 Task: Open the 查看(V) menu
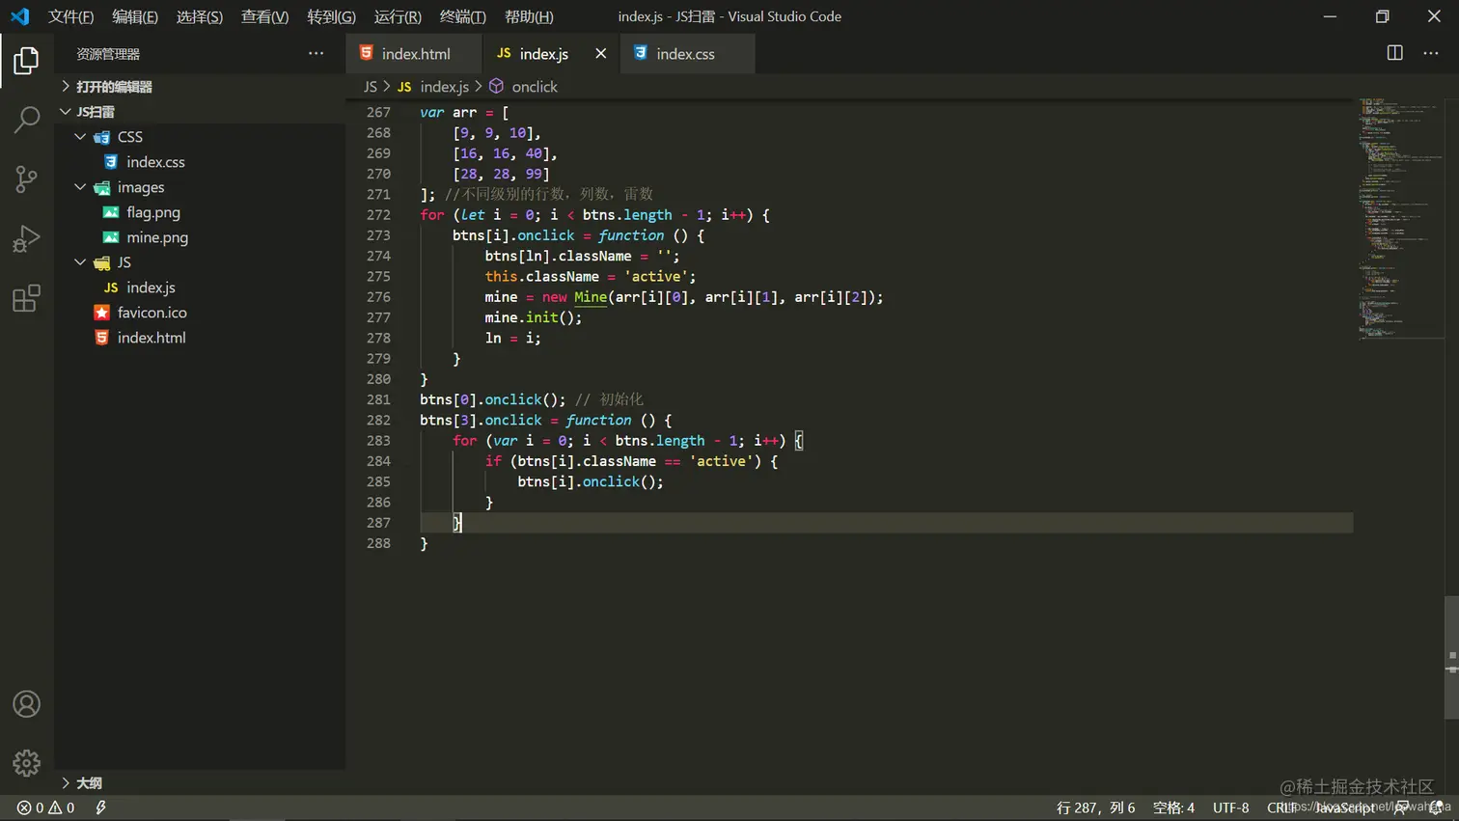point(264,16)
